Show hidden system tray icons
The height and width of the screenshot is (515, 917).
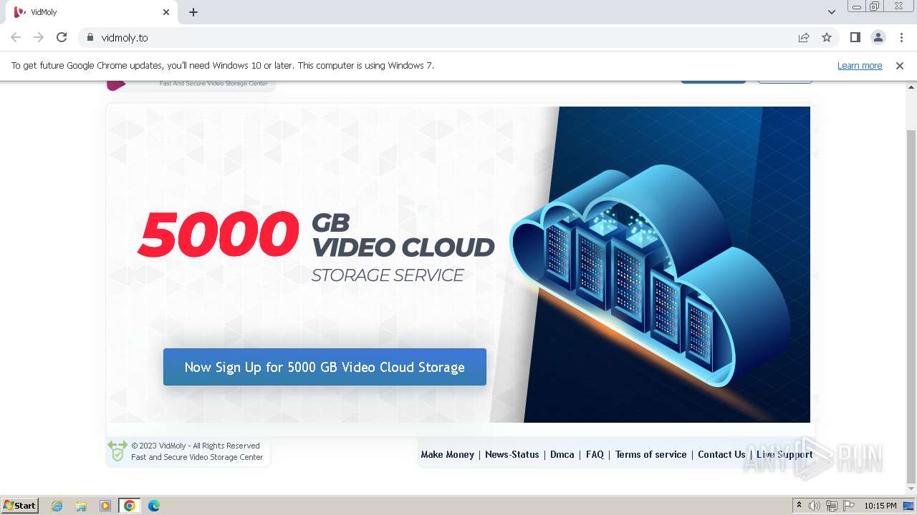799,506
